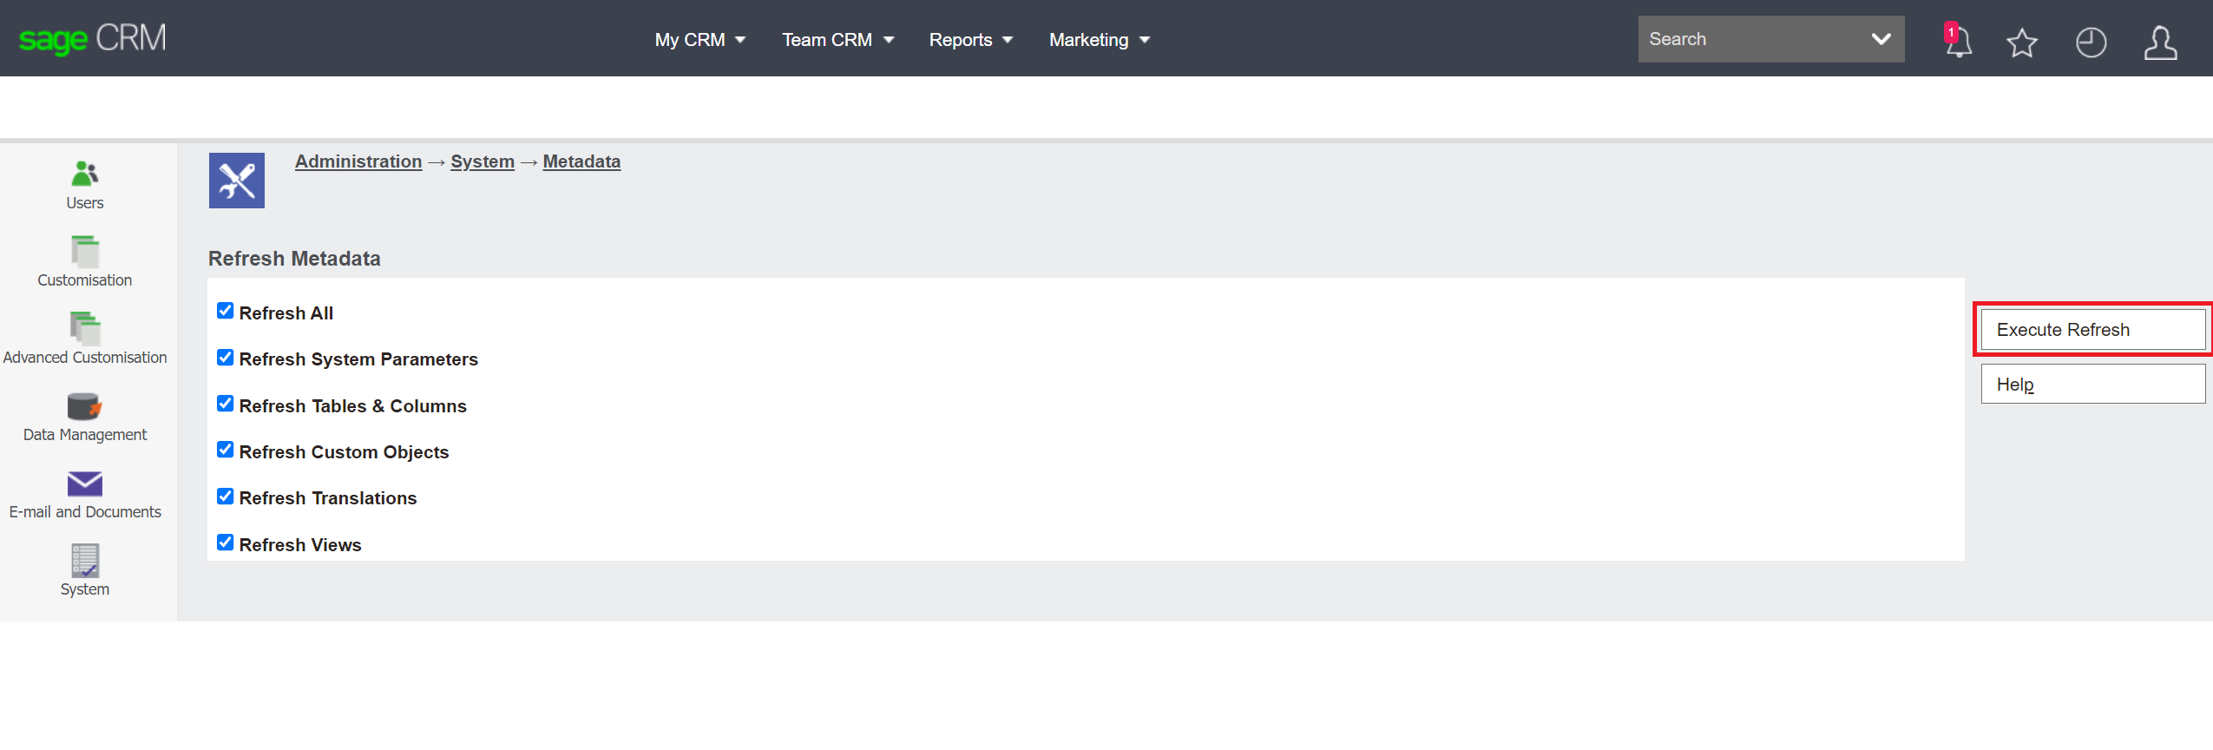Open the favorites star icon
The height and width of the screenshot is (750, 2213).
coord(2021,42)
